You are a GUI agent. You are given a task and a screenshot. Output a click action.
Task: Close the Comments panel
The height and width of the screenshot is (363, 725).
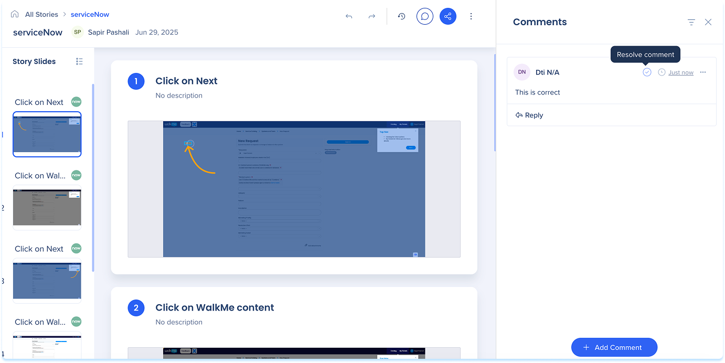tap(708, 22)
